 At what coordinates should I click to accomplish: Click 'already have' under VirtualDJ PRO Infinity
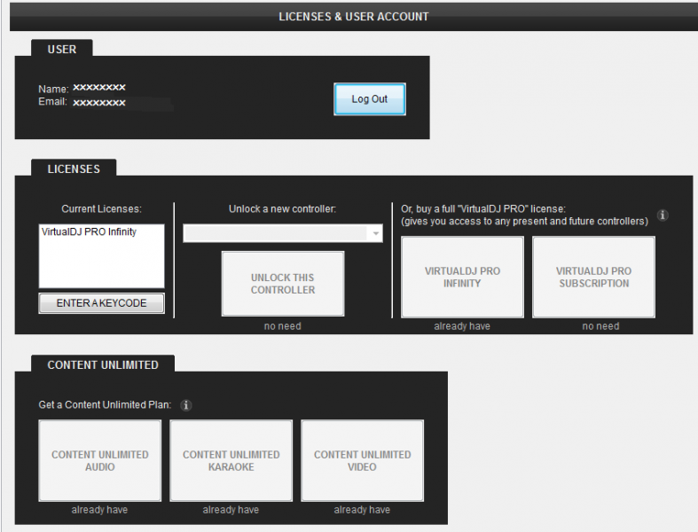point(462,326)
